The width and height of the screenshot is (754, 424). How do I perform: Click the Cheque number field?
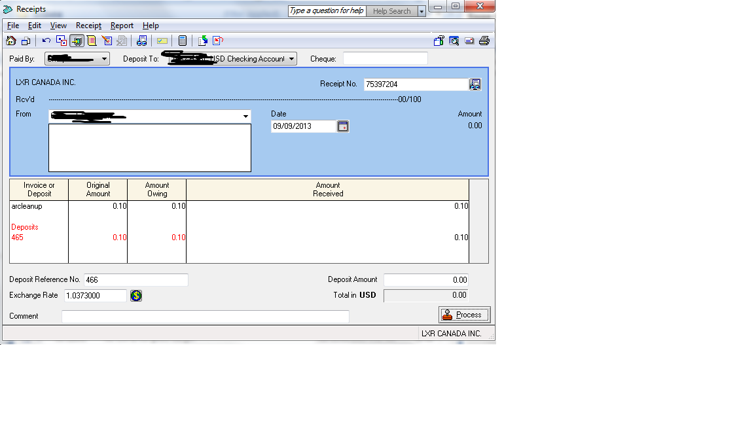(385, 59)
